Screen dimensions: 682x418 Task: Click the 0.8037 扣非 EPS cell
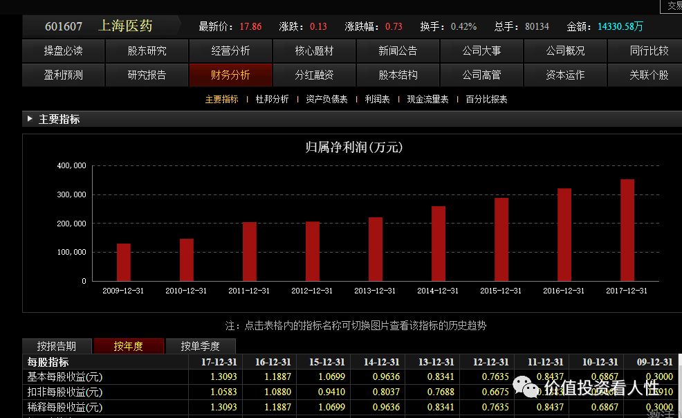click(x=386, y=392)
